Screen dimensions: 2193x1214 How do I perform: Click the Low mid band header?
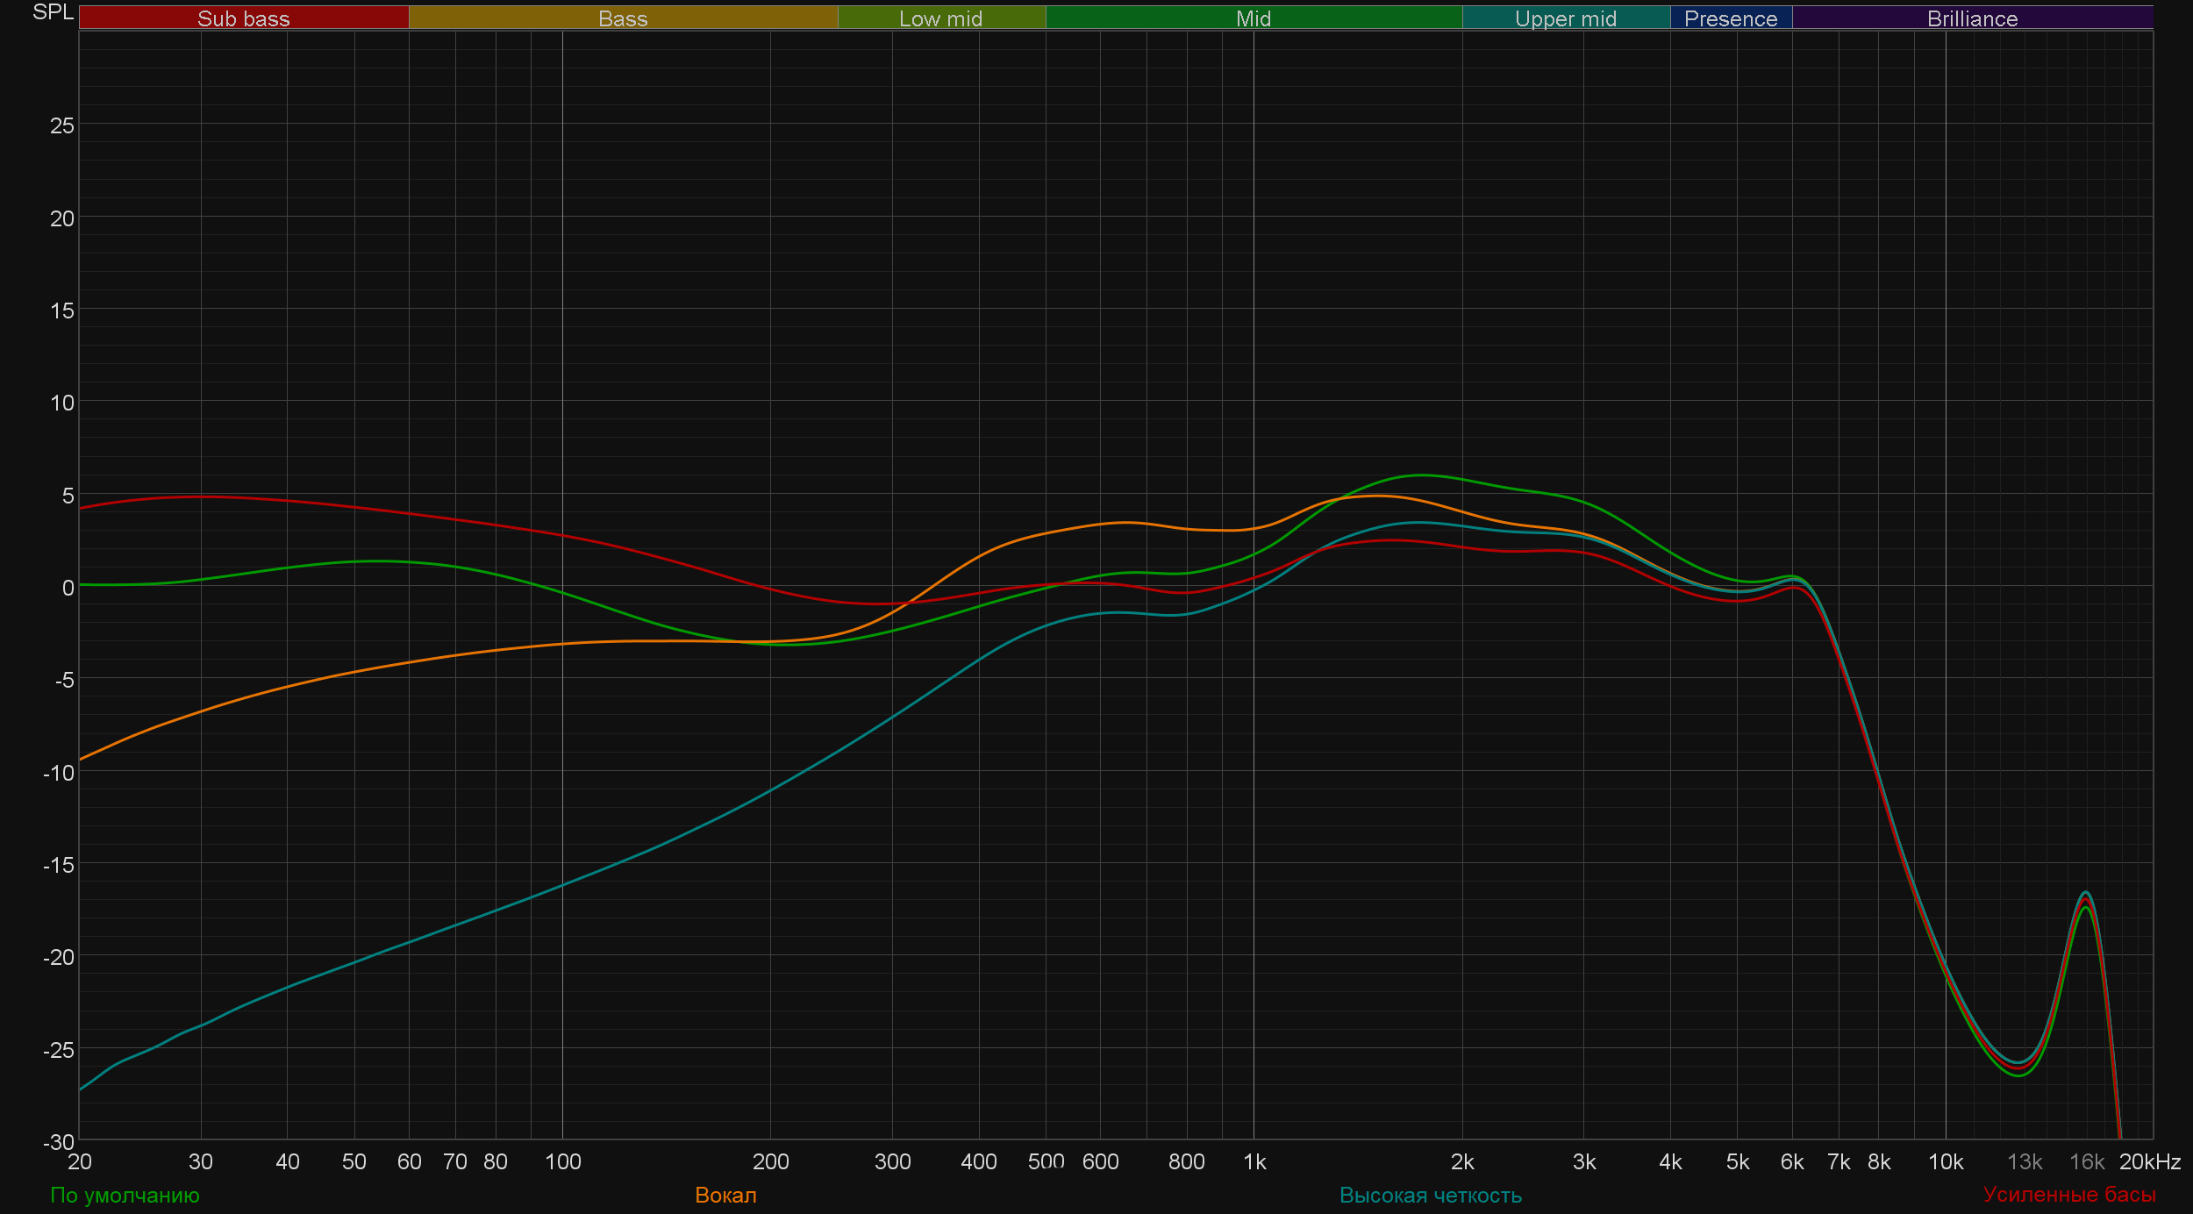941,18
